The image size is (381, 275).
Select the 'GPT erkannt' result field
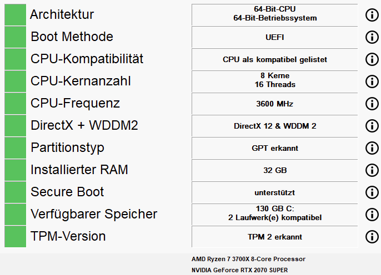point(274,148)
